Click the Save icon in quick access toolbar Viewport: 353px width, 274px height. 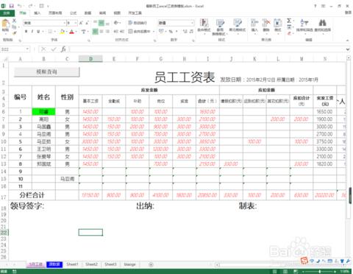[x=11, y=6]
